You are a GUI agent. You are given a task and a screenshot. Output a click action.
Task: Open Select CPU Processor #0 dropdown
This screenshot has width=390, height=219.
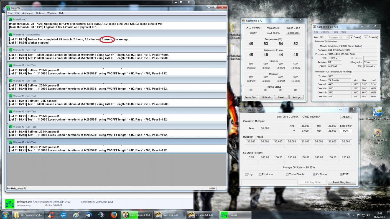[x=338, y=37]
